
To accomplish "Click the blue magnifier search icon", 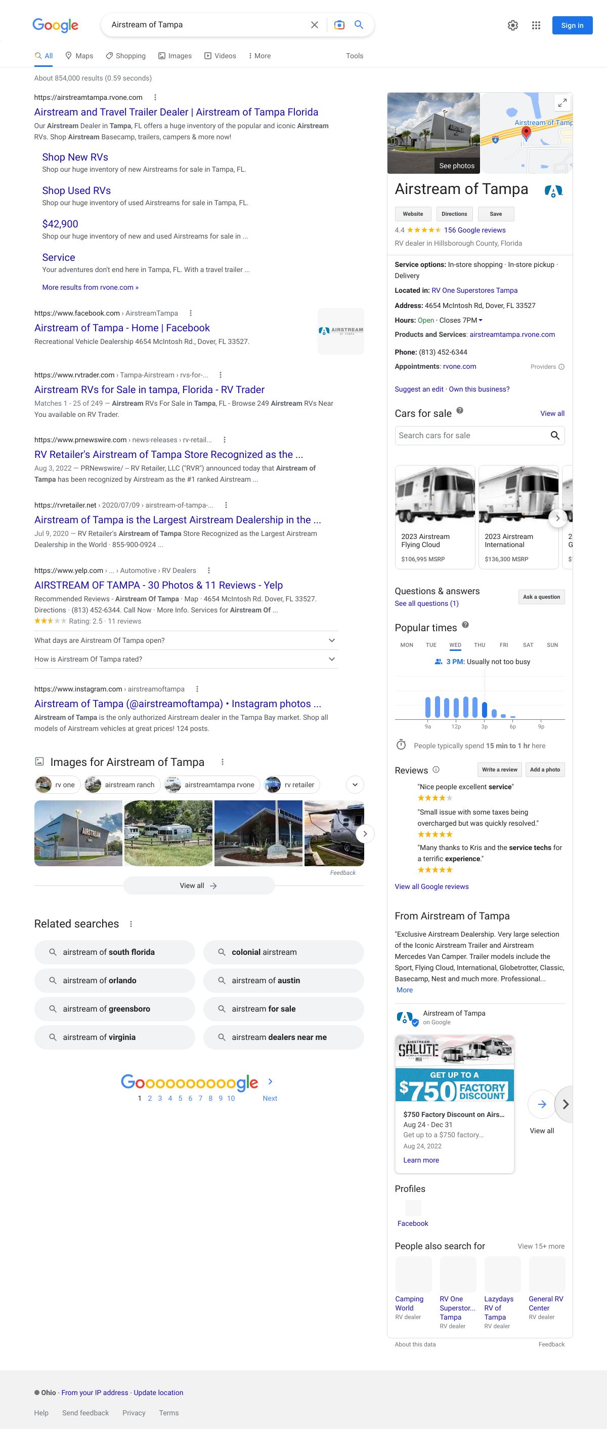I will [359, 25].
